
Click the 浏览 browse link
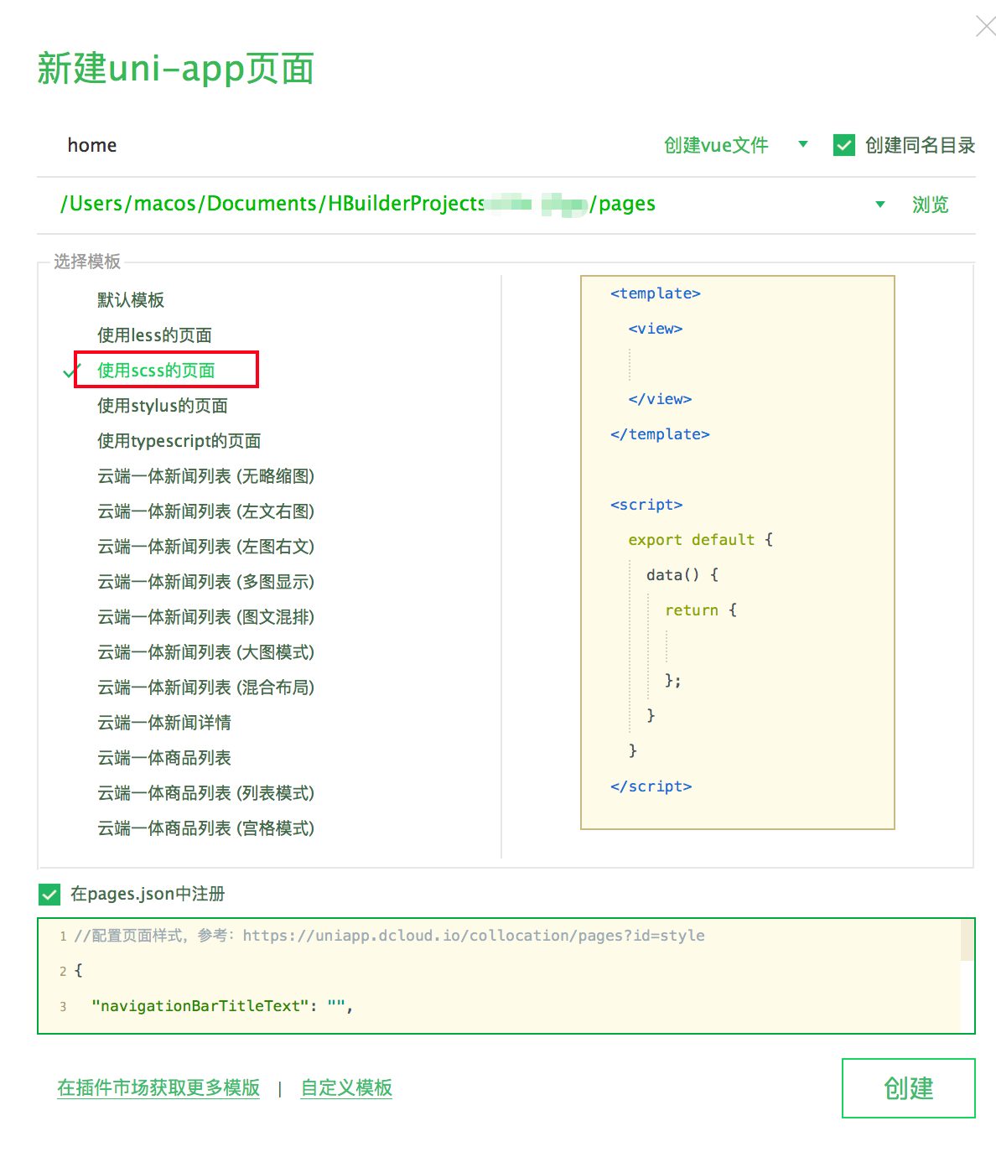coord(930,205)
